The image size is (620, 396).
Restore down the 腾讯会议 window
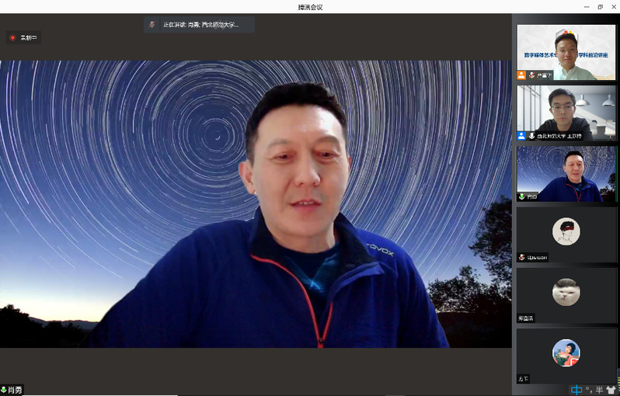click(601, 7)
